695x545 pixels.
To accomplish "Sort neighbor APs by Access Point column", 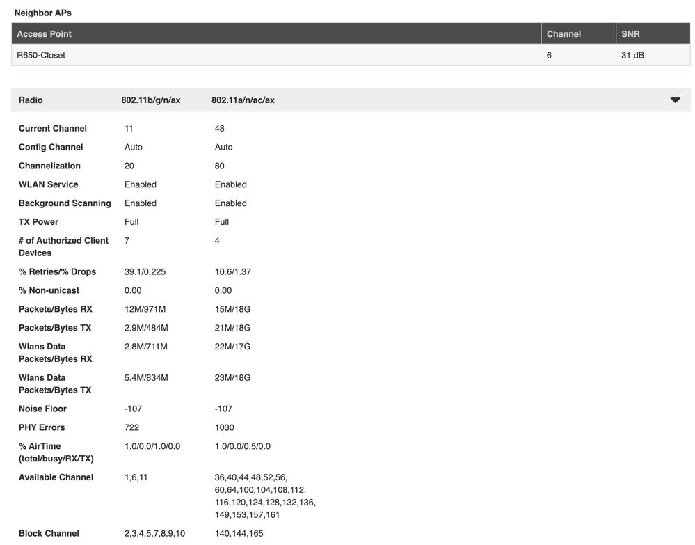I will coord(45,33).
